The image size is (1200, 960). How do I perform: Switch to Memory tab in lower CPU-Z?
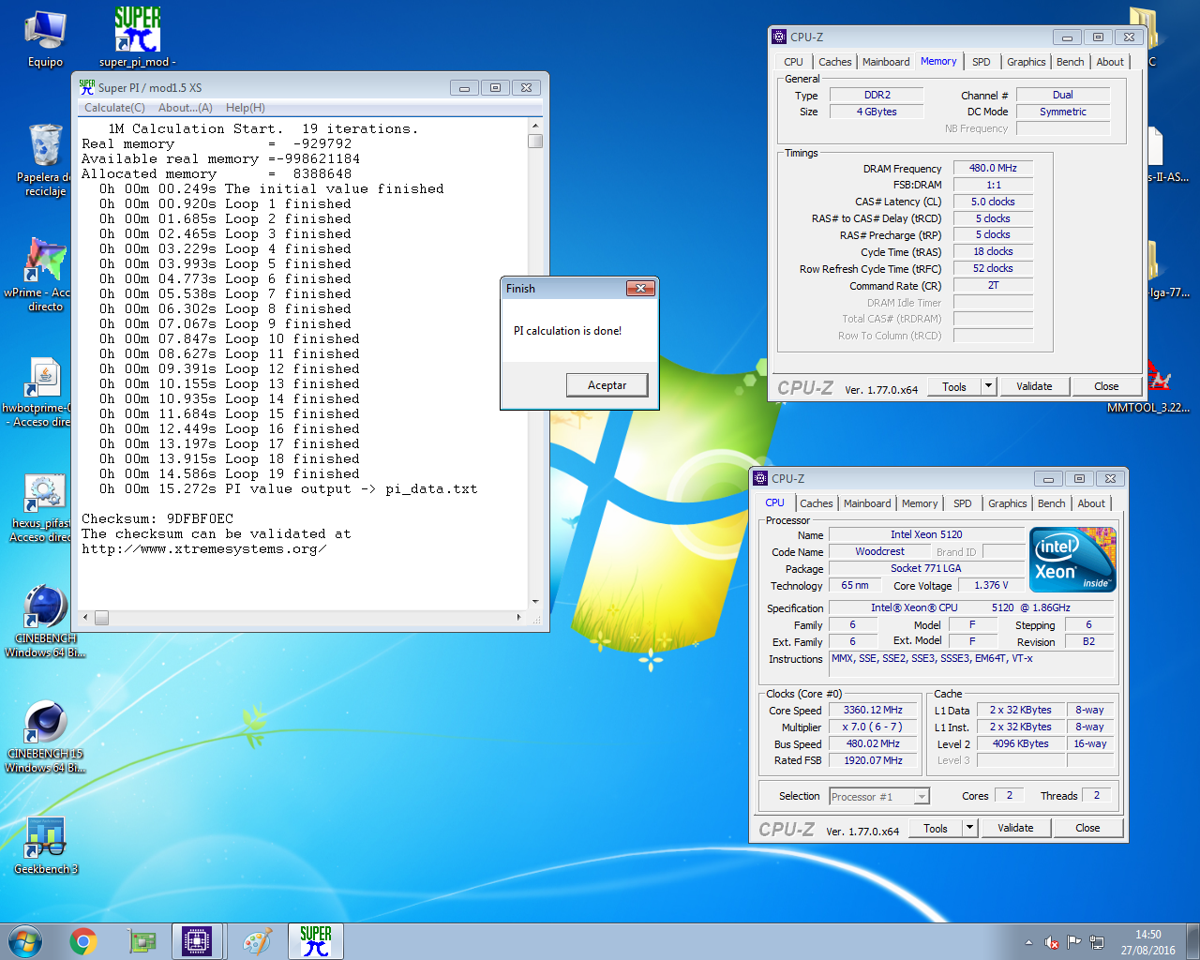(x=920, y=503)
